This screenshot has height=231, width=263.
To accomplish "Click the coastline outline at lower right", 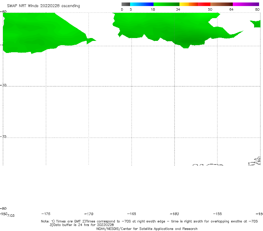I will click(x=254, y=161).
